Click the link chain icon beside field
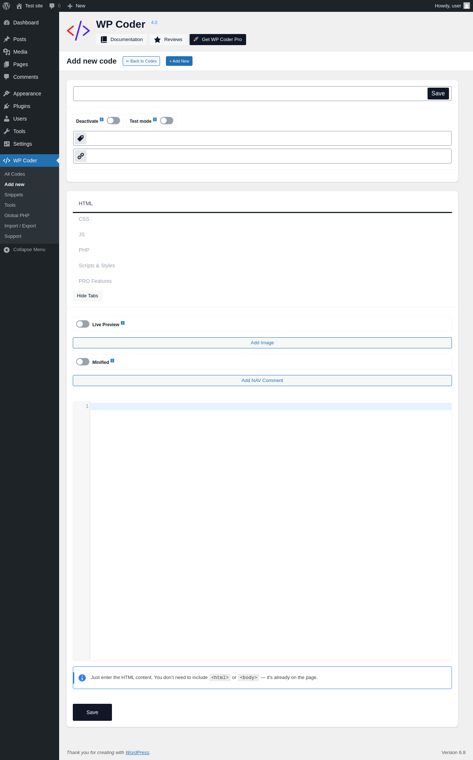Viewport: 473px width, 760px height. click(x=81, y=156)
